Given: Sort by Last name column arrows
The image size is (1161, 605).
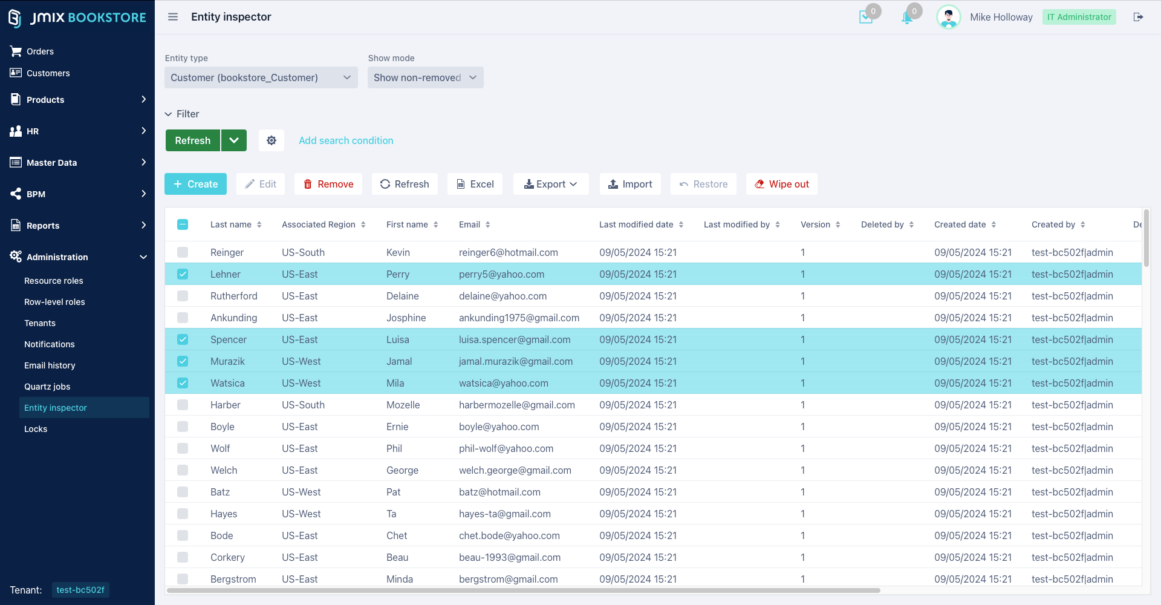Looking at the screenshot, I should (x=259, y=224).
